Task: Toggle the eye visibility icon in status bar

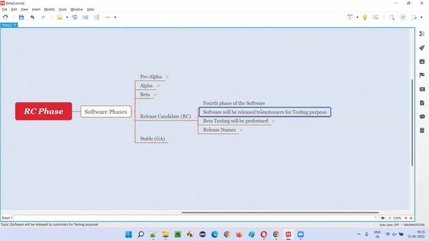Action: point(383,218)
